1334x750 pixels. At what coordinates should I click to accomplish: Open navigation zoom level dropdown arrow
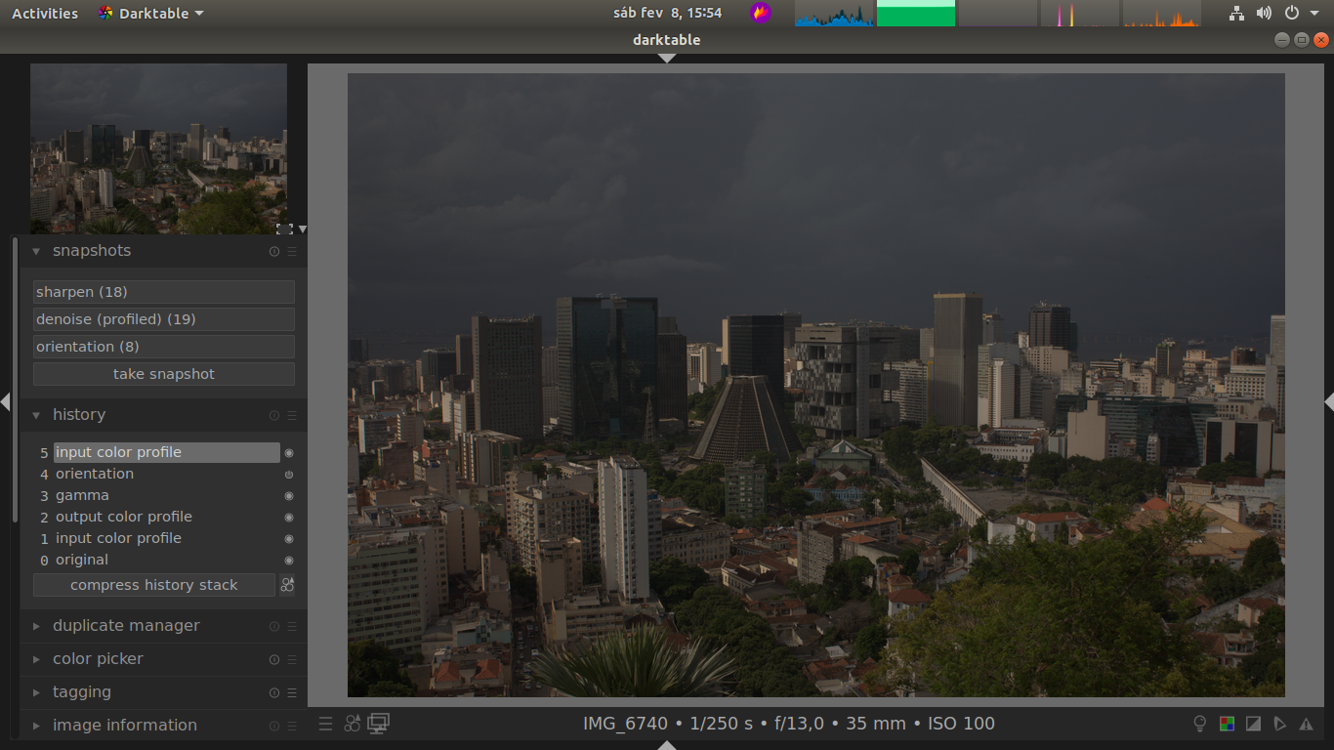[302, 229]
